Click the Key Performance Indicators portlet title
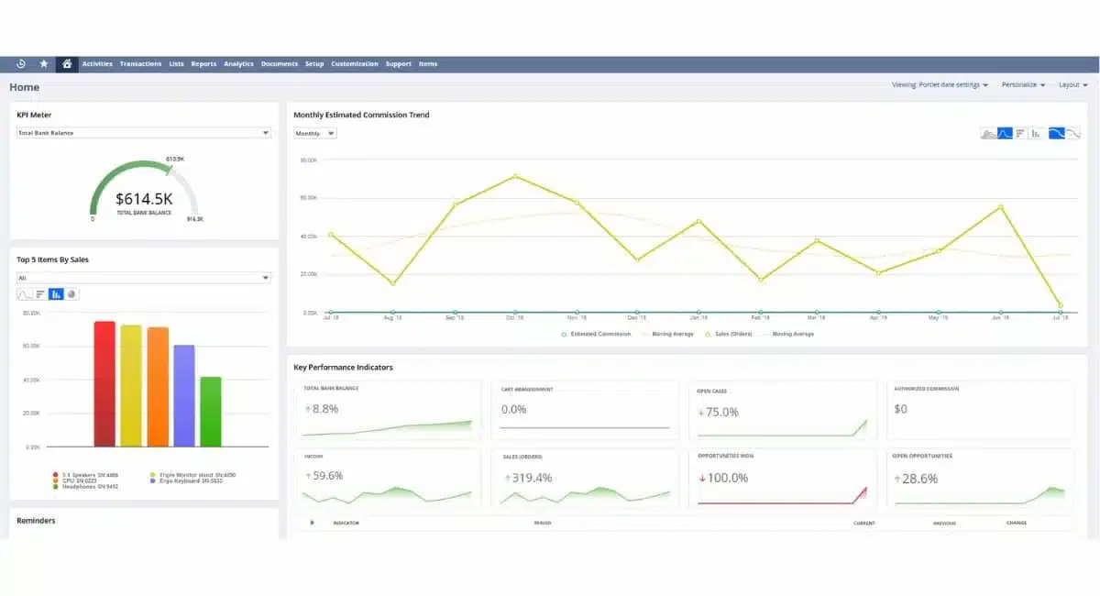 tap(343, 367)
